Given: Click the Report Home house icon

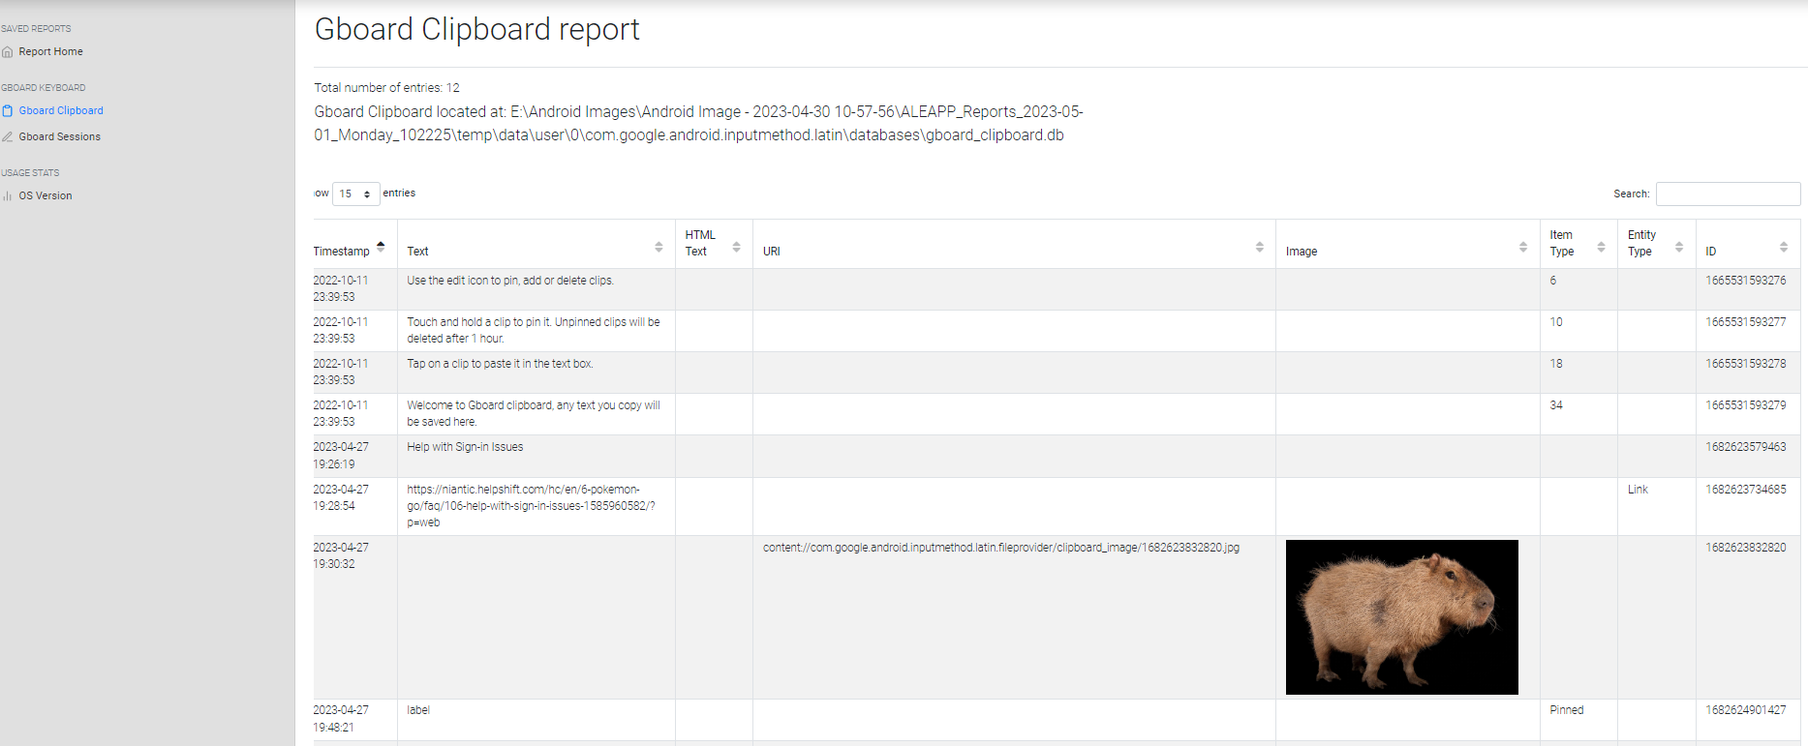Looking at the screenshot, I should [8, 52].
